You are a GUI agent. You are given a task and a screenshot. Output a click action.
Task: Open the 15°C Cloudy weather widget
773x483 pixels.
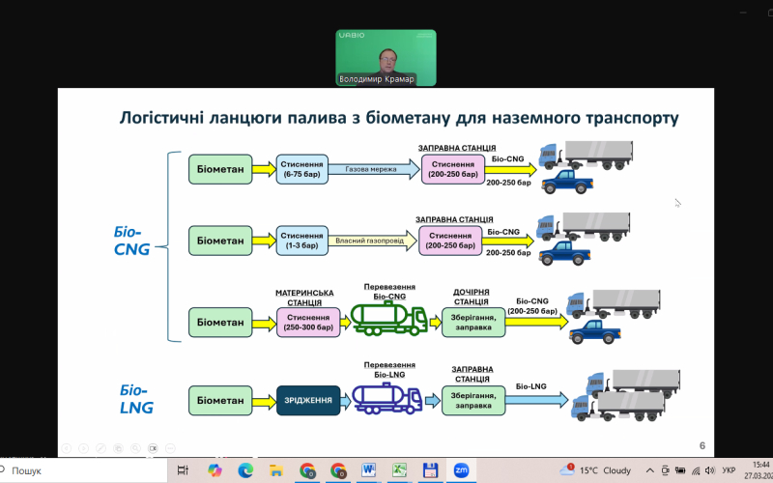pyautogui.click(x=597, y=470)
